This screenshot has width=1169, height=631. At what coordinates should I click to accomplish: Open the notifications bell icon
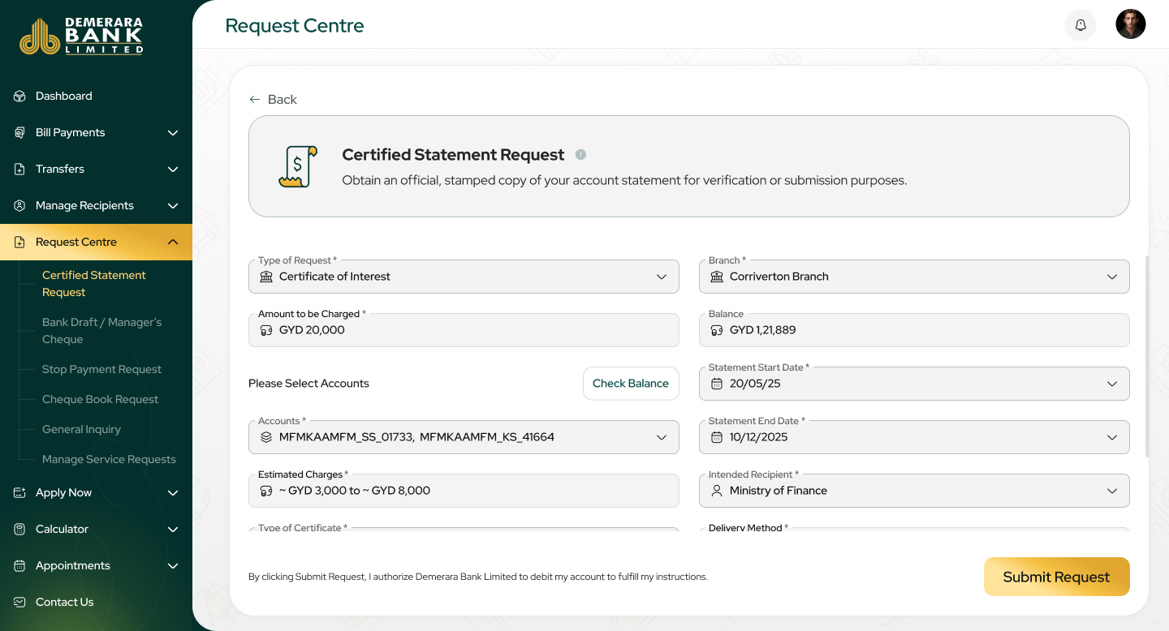click(x=1080, y=25)
